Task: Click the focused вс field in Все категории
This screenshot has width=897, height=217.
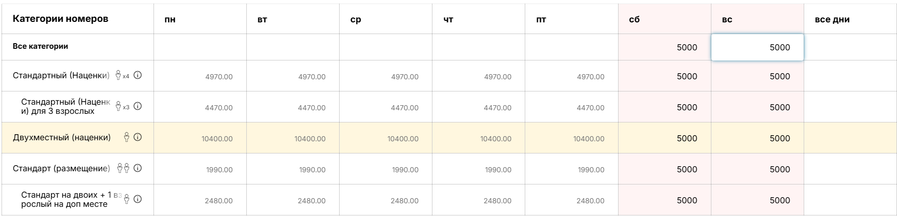Action: coord(757,47)
